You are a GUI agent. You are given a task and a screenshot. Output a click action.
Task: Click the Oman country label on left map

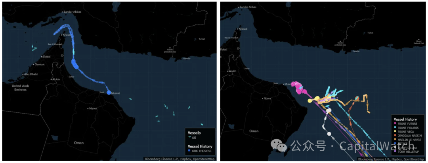(79, 143)
